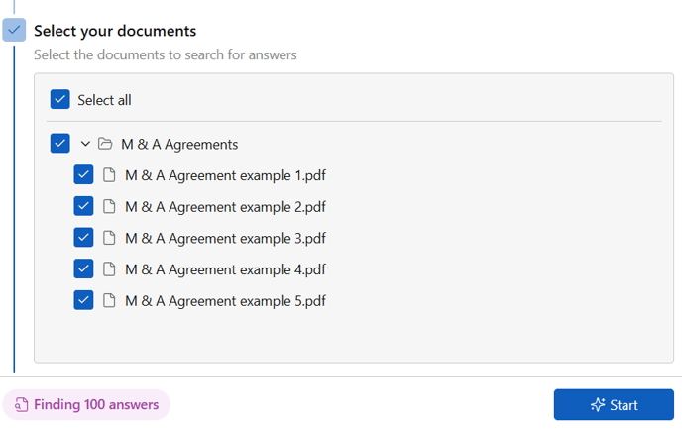Screen dimensions: 682x429
Task: Uncheck the Select all checkbox
Action: (60, 99)
